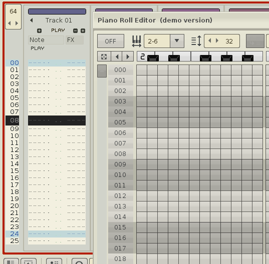
Task: Click the plus icon left of PLAY label
Action: pos(39,30)
